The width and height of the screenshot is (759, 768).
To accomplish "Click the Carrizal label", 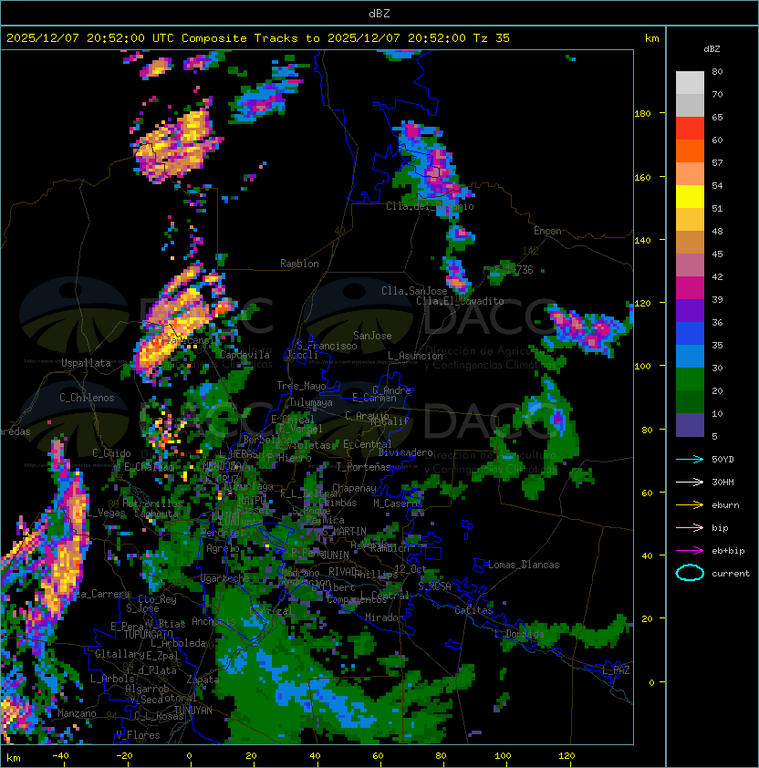I will point(271,611).
